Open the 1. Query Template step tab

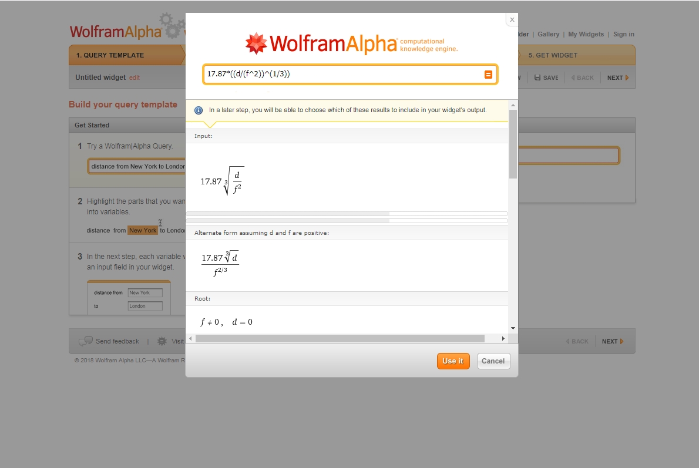[x=127, y=55]
